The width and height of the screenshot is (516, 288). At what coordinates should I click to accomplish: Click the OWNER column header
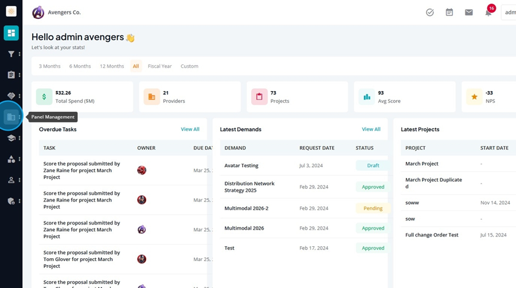[146, 148]
